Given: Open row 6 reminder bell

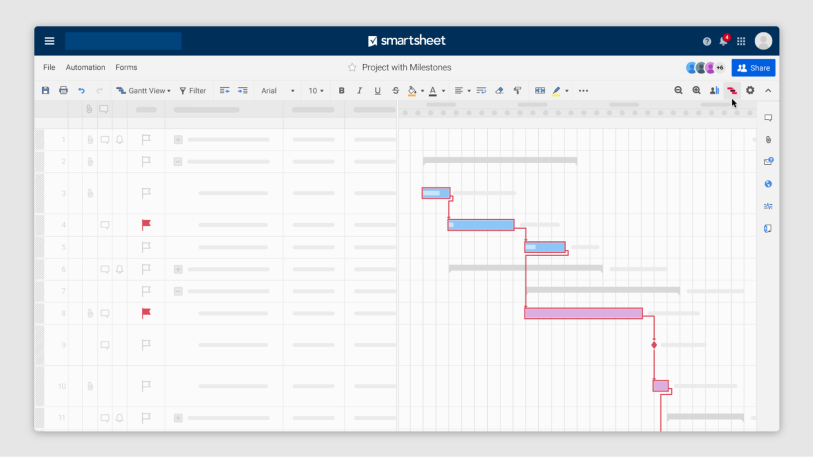Looking at the screenshot, I should point(119,269).
